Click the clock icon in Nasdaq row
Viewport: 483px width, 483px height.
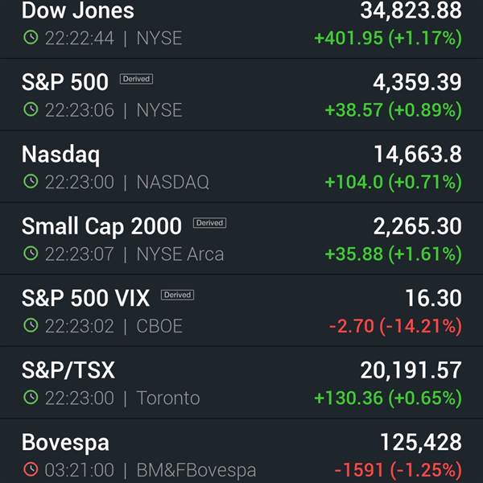click(x=31, y=181)
